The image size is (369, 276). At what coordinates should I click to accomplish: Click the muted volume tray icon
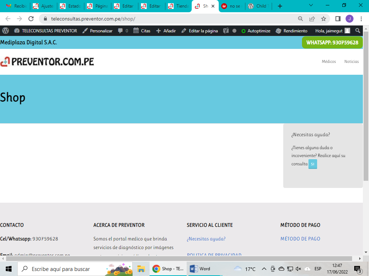(x=298, y=269)
